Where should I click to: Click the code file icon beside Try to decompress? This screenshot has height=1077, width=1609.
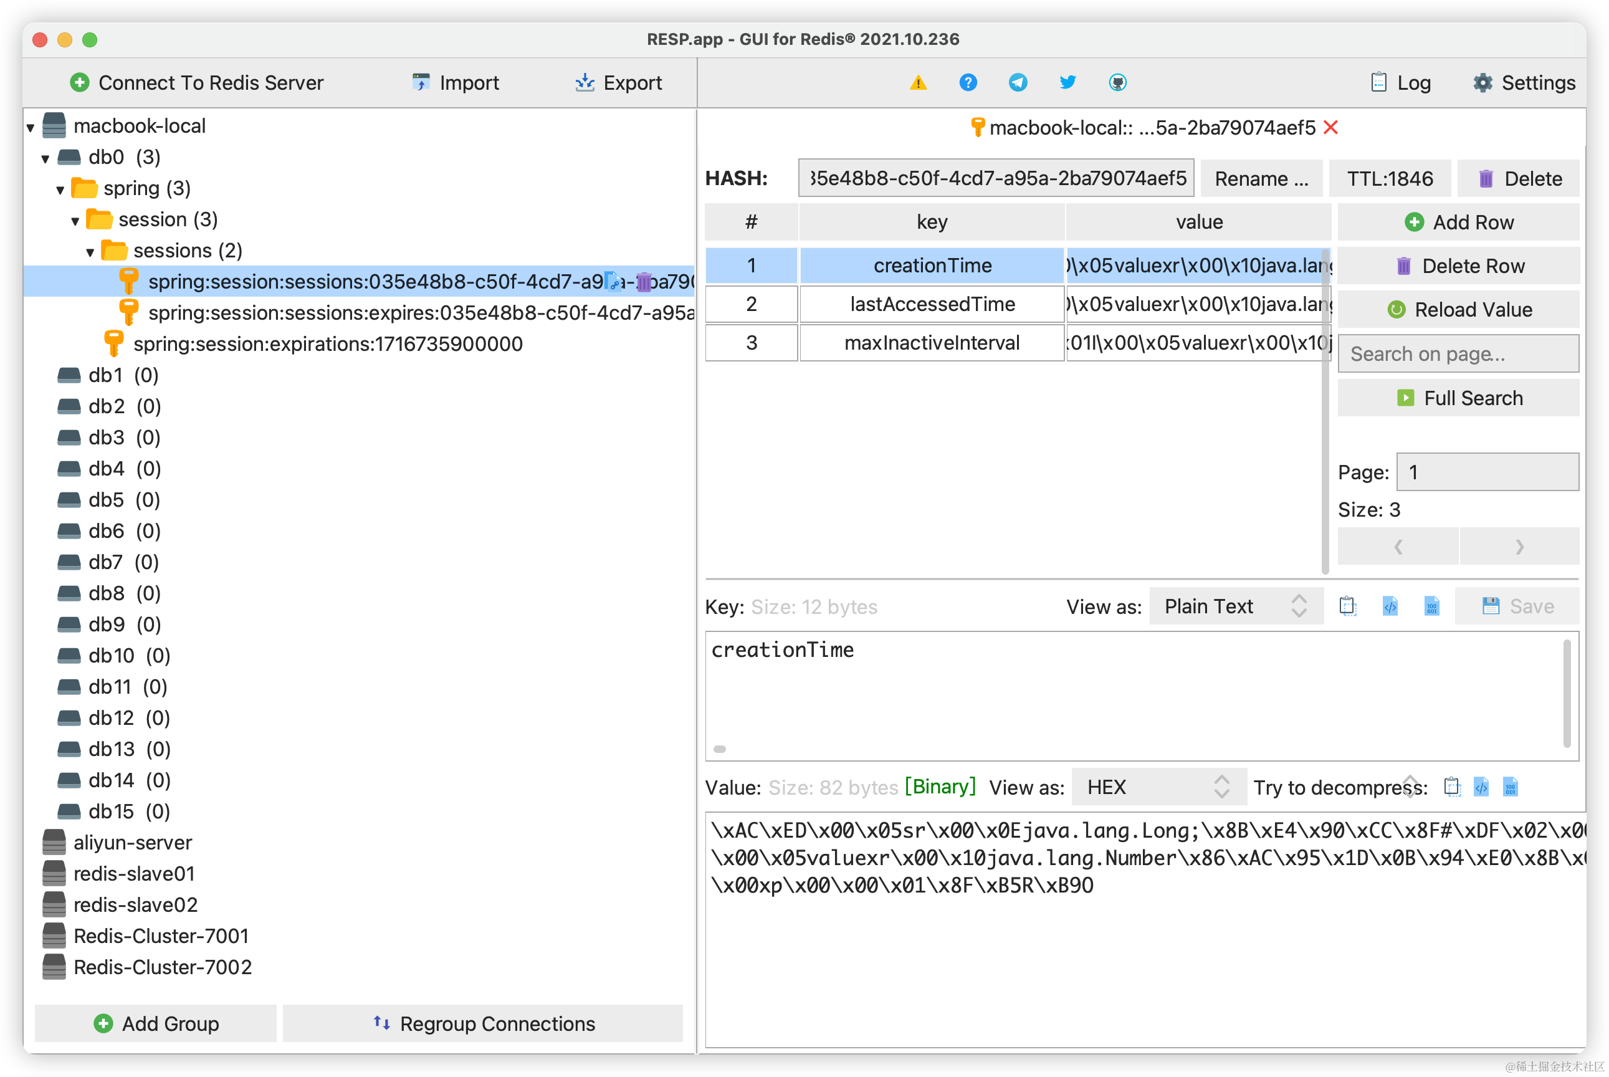click(1481, 787)
